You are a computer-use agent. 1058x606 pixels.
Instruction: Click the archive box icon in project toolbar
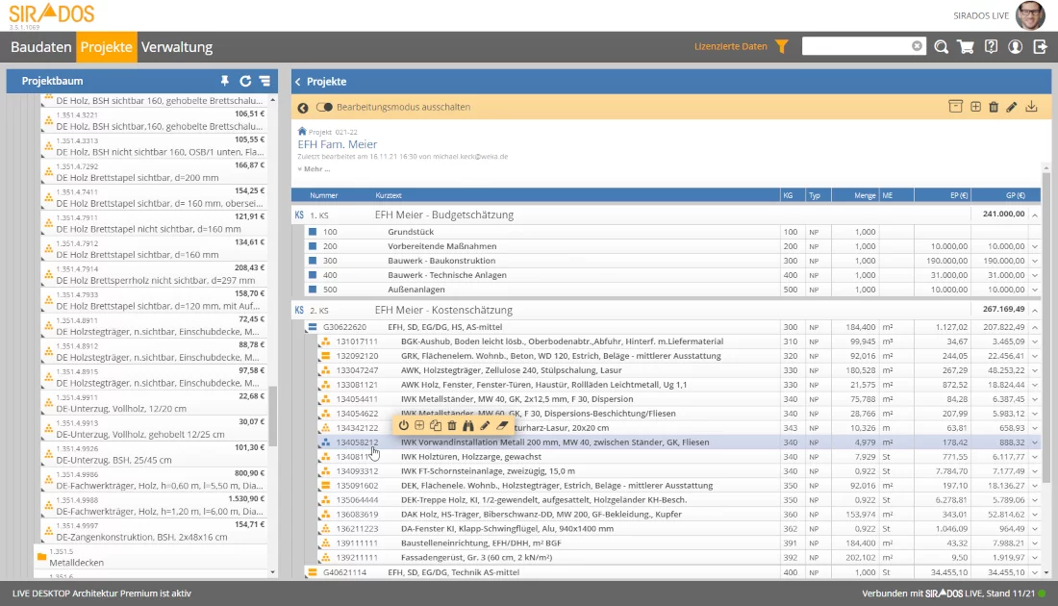click(955, 107)
